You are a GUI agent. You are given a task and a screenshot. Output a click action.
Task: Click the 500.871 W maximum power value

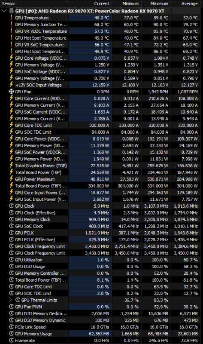coord(158,179)
